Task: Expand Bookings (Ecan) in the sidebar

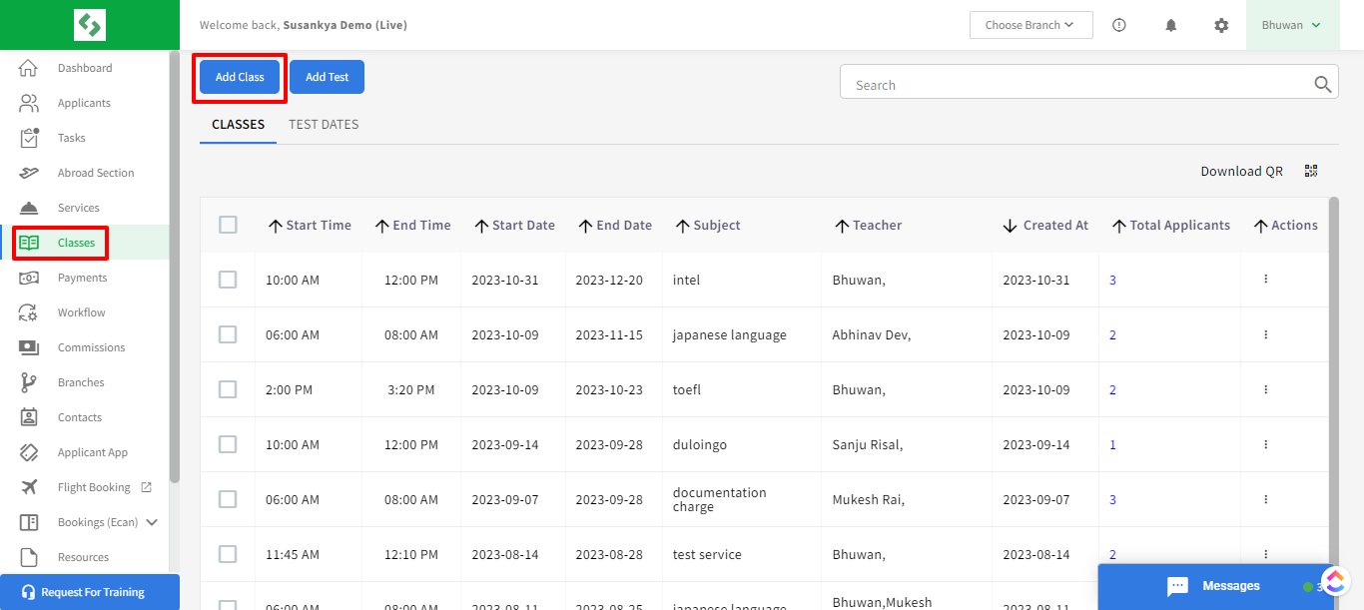Action: click(151, 521)
